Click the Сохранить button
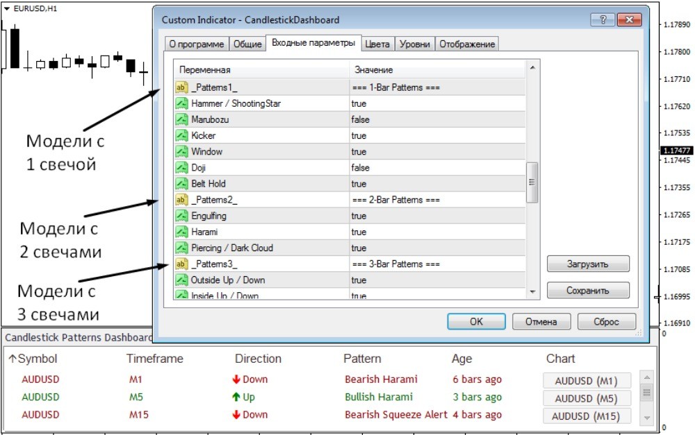The height and width of the screenshot is (435, 695). [588, 290]
